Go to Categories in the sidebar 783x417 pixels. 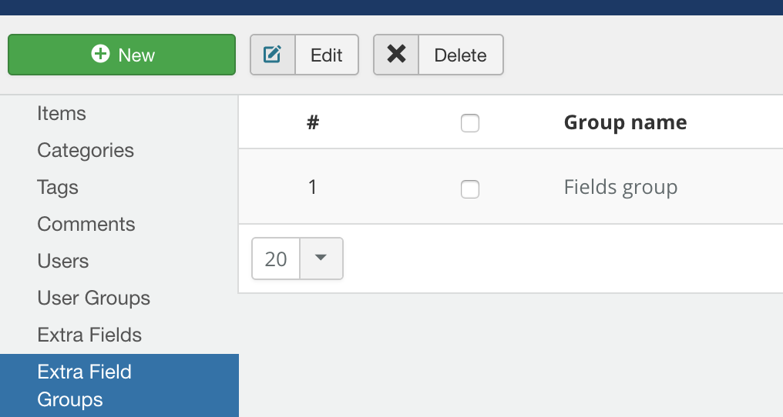(x=86, y=151)
